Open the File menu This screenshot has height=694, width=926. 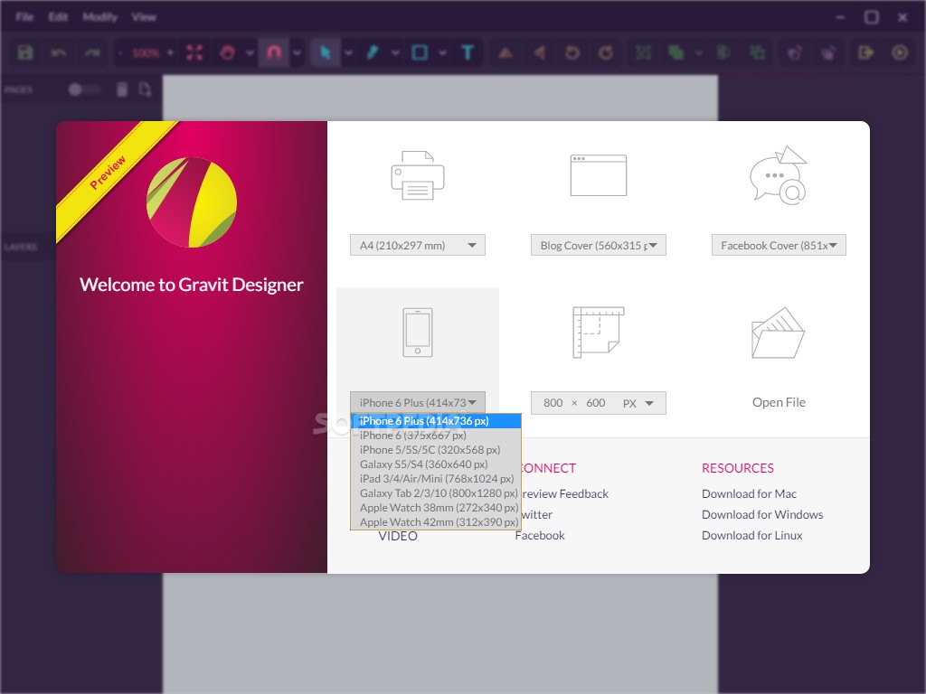click(x=24, y=17)
